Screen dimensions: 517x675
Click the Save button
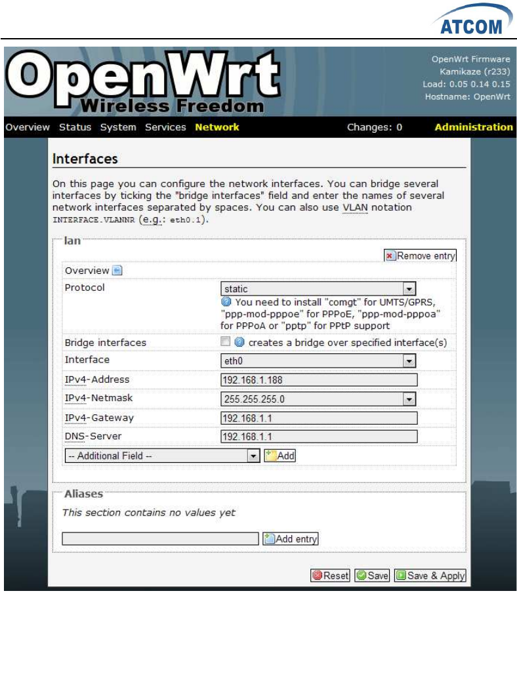point(372,576)
